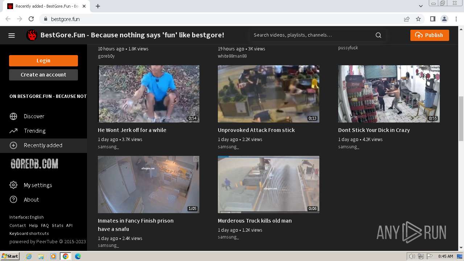Reload the page
This screenshot has width=464, height=261.
tap(31, 19)
